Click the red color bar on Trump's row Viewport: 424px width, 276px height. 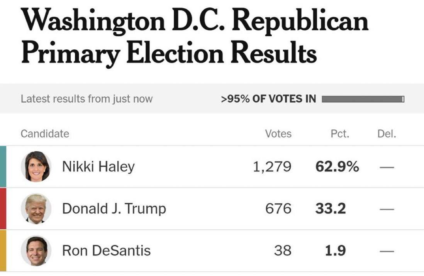coord(3,209)
